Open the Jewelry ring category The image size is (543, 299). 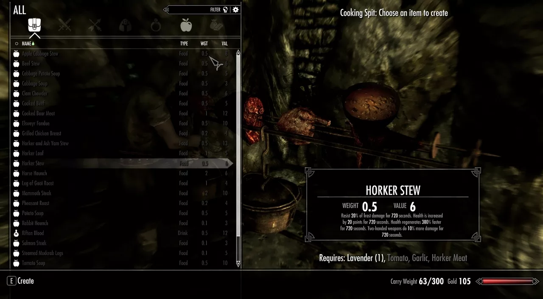(156, 25)
